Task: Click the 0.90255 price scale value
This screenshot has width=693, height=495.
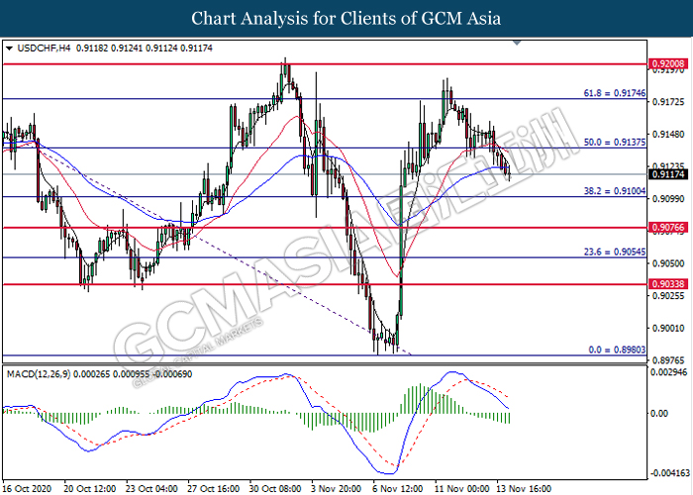Action: pyautogui.click(x=668, y=295)
